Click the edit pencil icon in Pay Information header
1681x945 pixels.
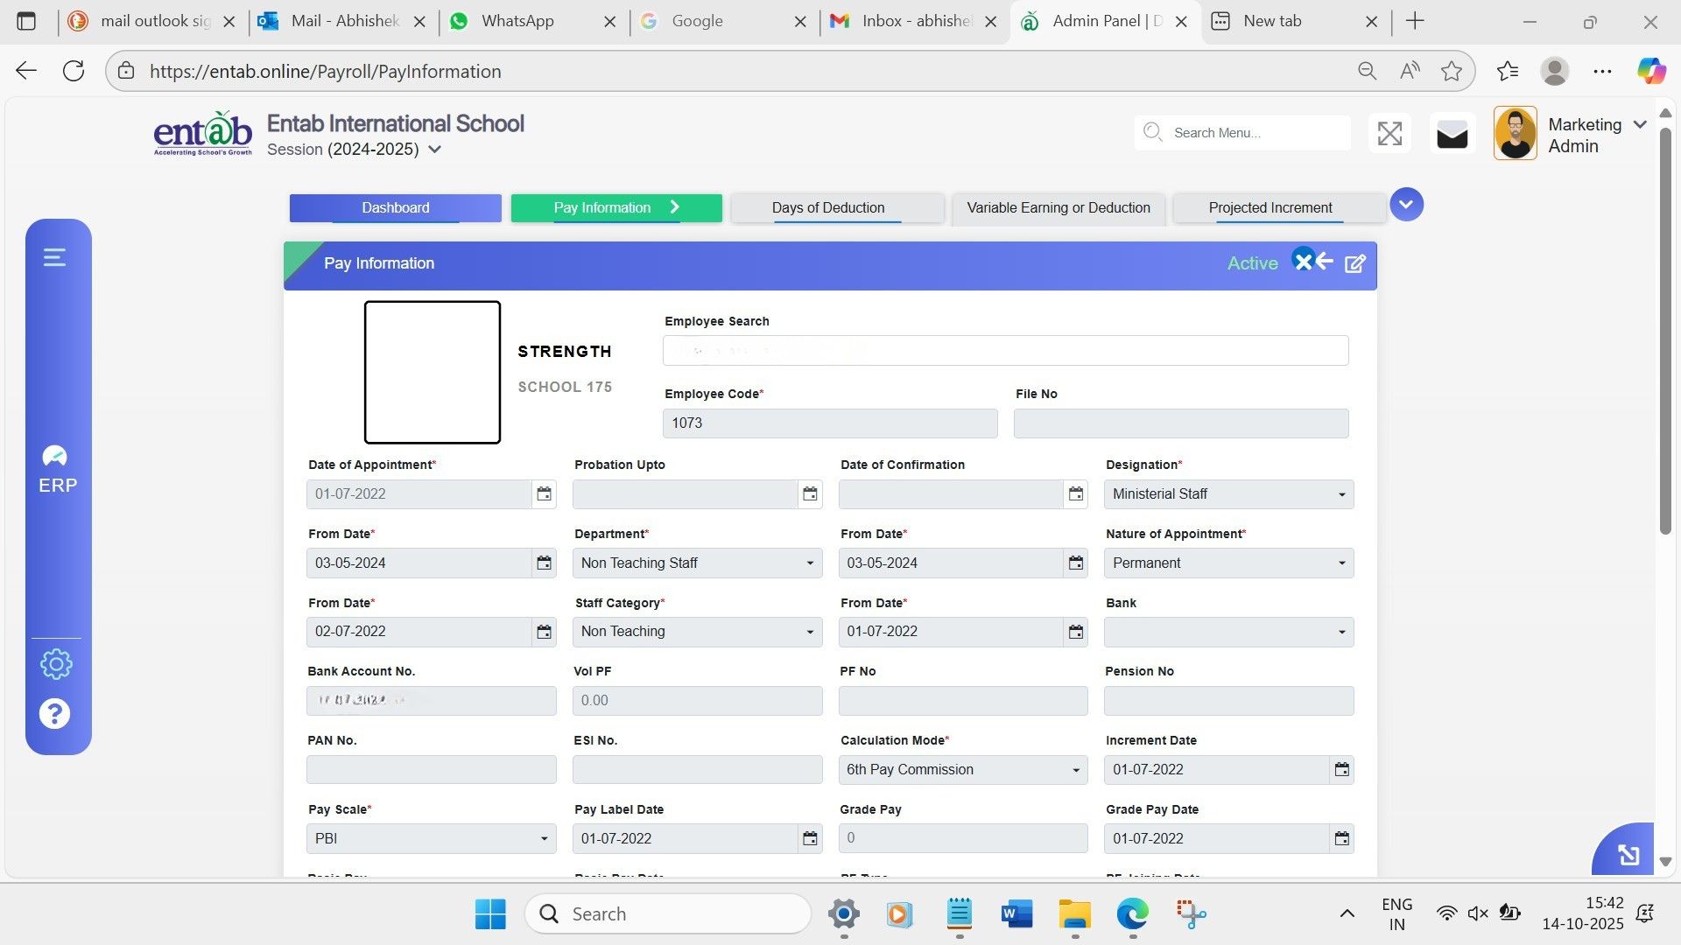(x=1354, y=263)
